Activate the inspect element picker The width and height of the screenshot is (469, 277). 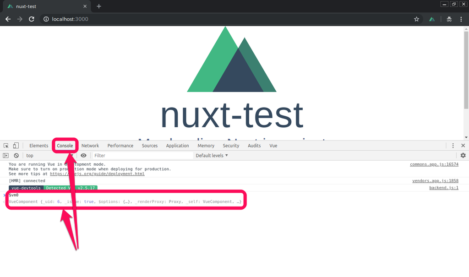pos(6,146)
